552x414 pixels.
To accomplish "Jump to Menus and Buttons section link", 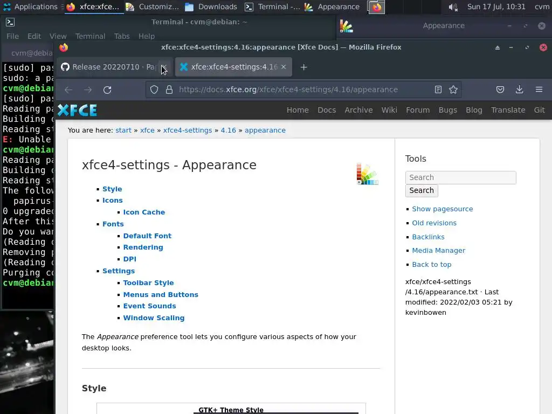I will (161, 295).
